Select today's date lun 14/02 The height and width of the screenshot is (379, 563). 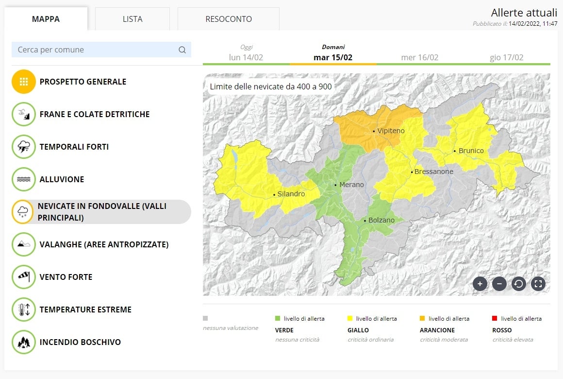coord(246,57)
